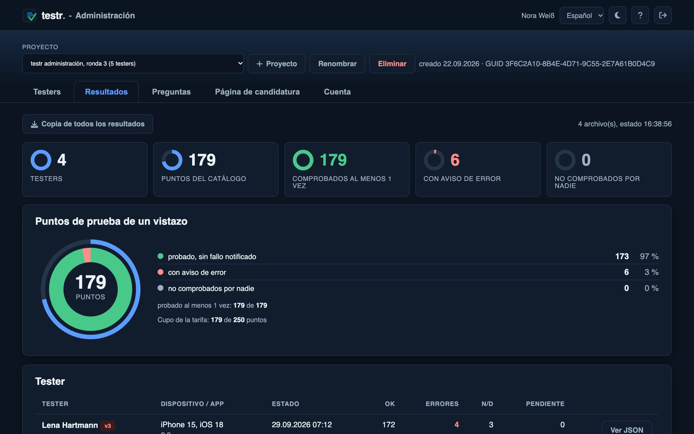Click the large 179 puntos donut chart
This screenshot has height=434, width=694.
pyautogui.click(x=91, y=289)
